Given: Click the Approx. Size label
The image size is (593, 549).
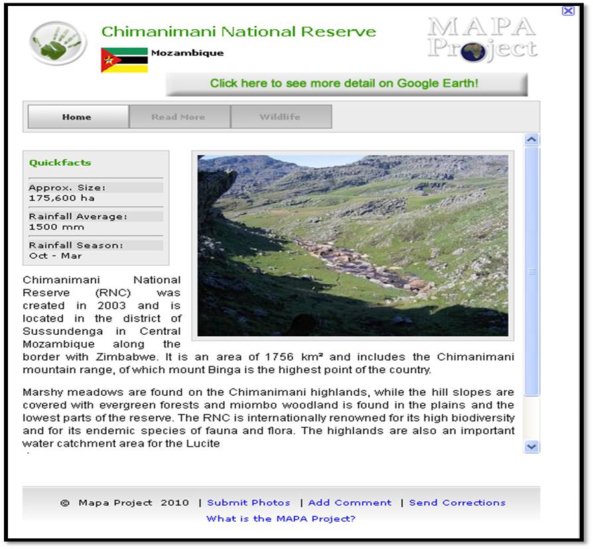Looking at the screenshot, I should point(67,188).
